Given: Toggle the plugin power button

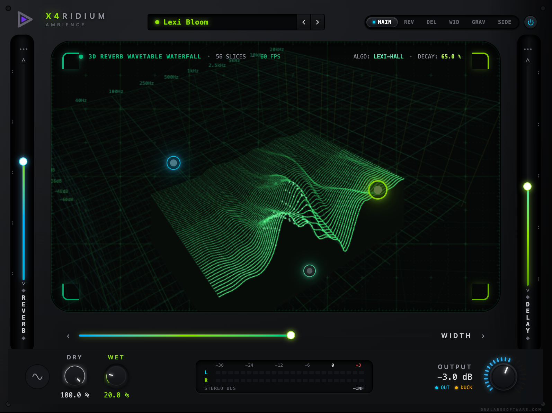Looking at the screenshot, I should [531, 22].
